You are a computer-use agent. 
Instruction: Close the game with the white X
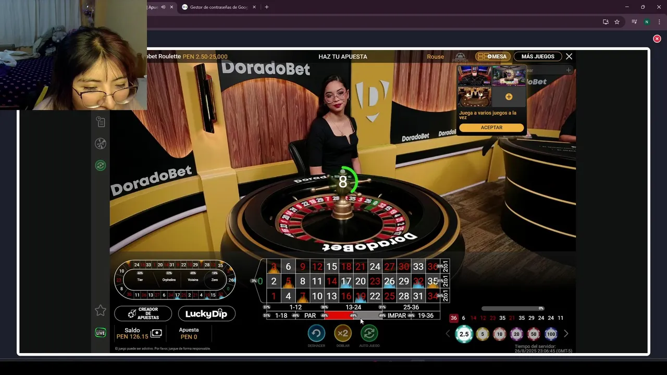tap(569, 56)
